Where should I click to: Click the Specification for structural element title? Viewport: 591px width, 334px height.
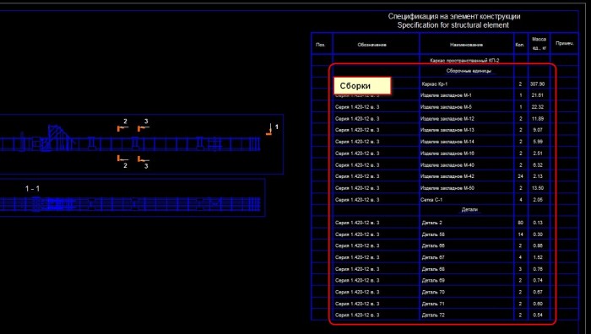coord(453,25)
